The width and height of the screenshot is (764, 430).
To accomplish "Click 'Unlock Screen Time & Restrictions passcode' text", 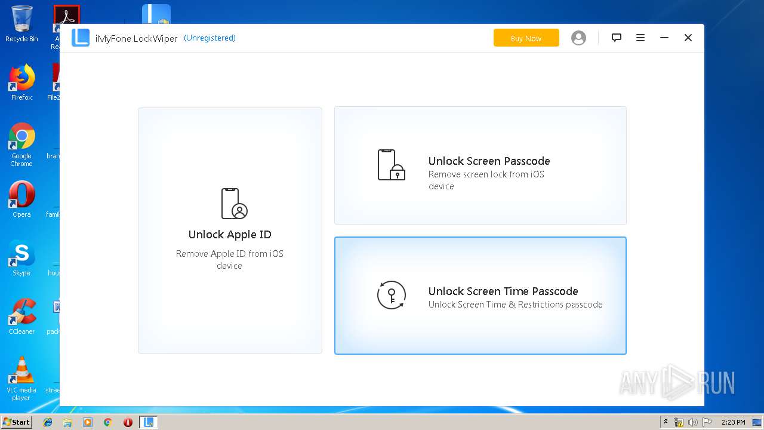I will coord(516,305).
